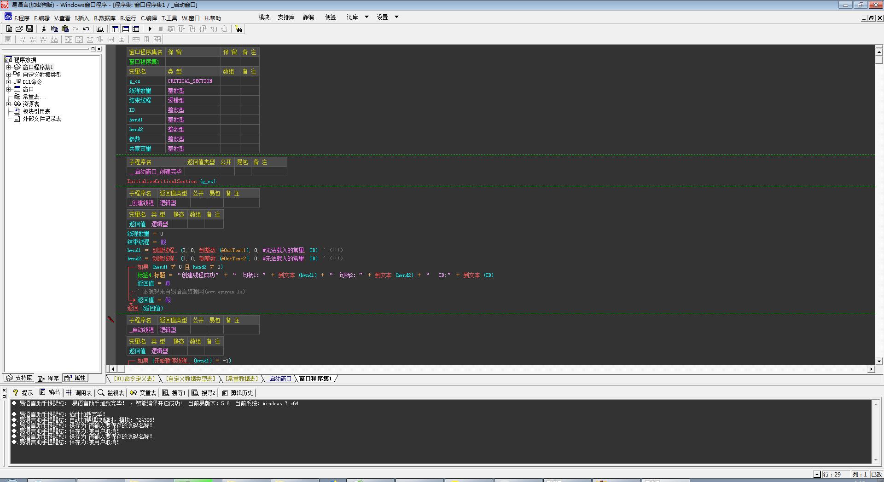Paste using clipboard icon
The image size is (884, 482).
(x=65, y=29)
